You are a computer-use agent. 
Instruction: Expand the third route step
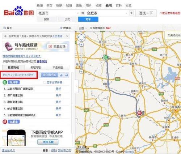(58, 102)
